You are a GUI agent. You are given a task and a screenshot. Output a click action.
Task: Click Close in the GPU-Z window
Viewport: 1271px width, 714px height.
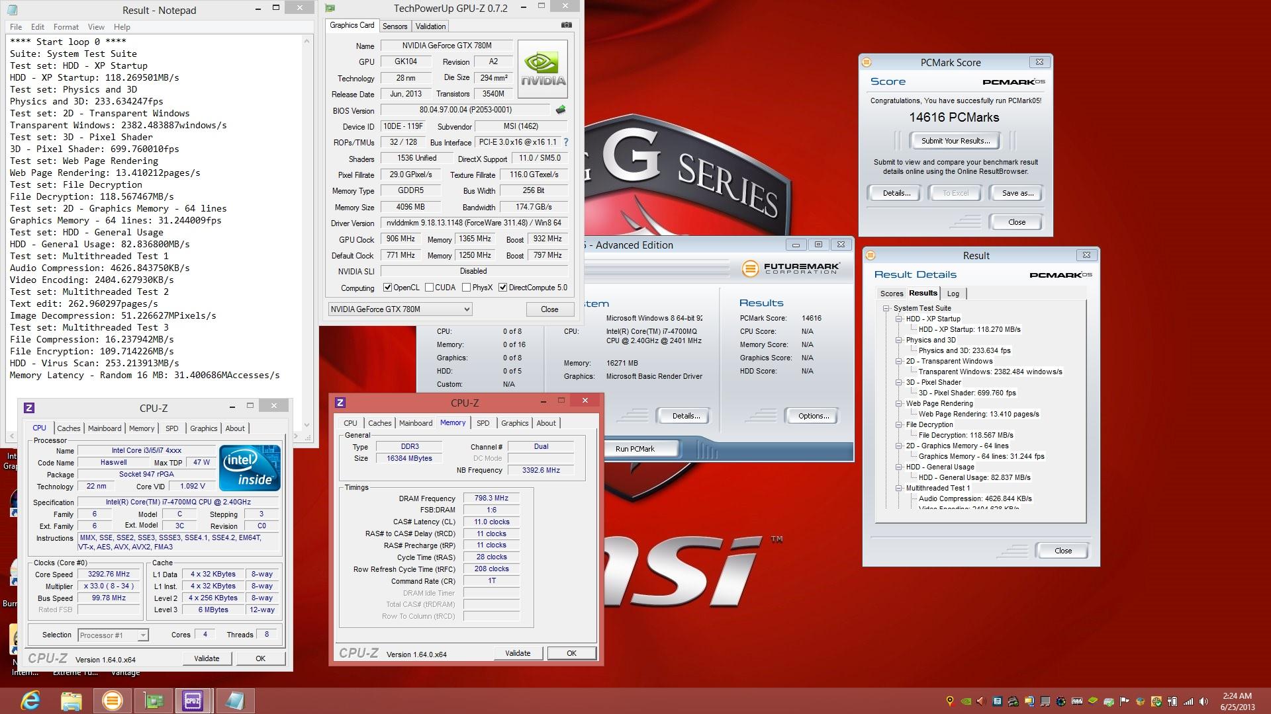pyautogui.click(x=549, y=309)
